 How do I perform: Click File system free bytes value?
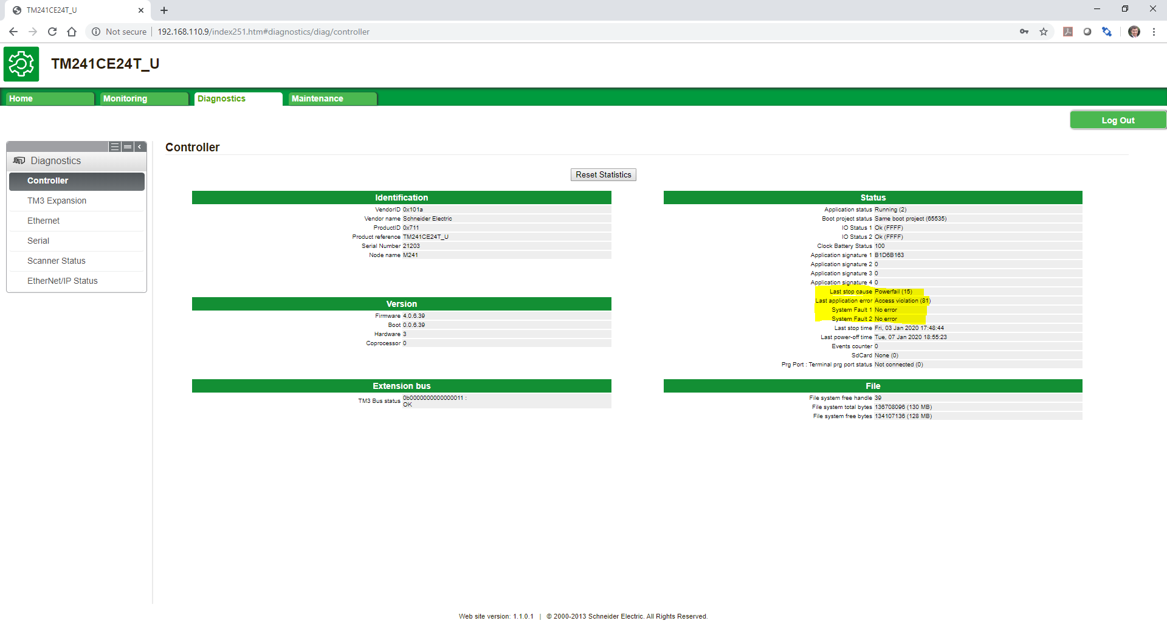[903, 416]
